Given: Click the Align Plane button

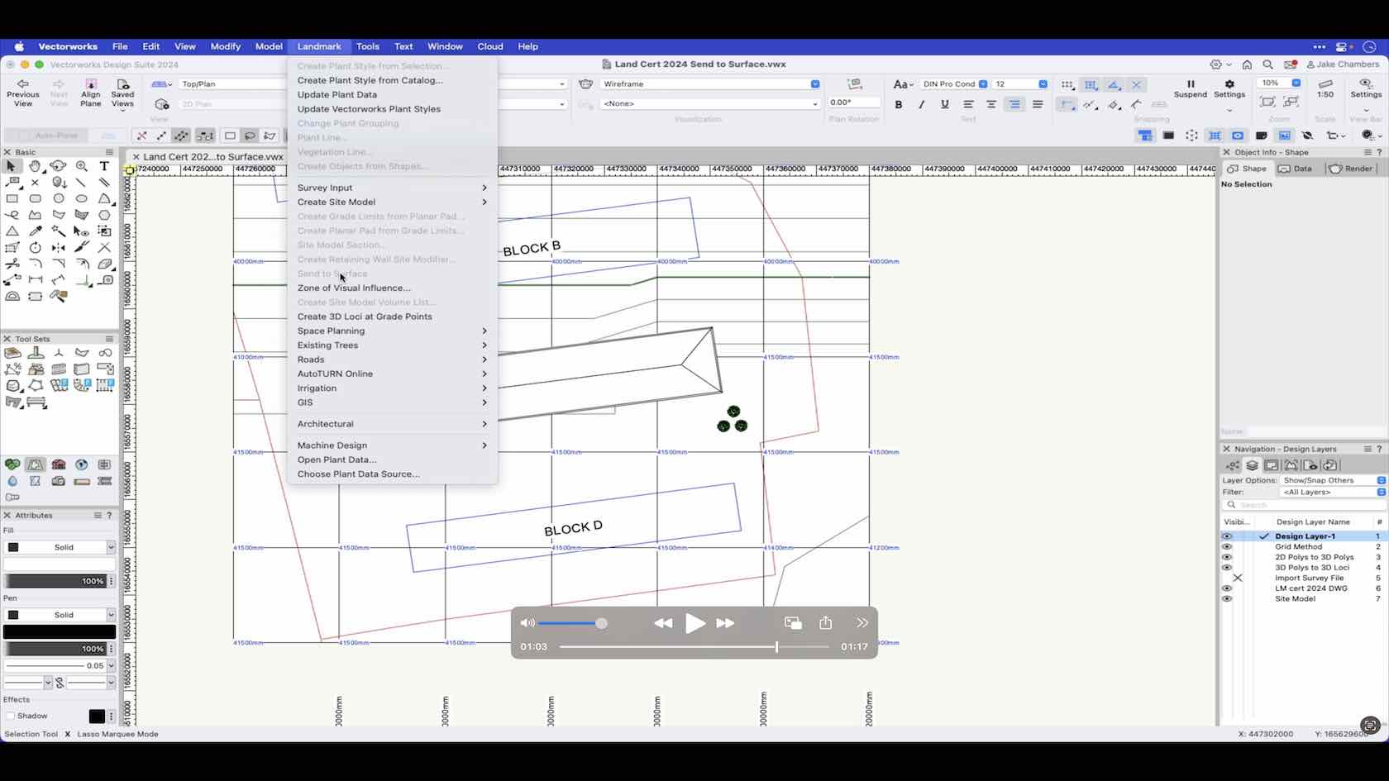Looking at the screenshot, I should pos(91,91).
